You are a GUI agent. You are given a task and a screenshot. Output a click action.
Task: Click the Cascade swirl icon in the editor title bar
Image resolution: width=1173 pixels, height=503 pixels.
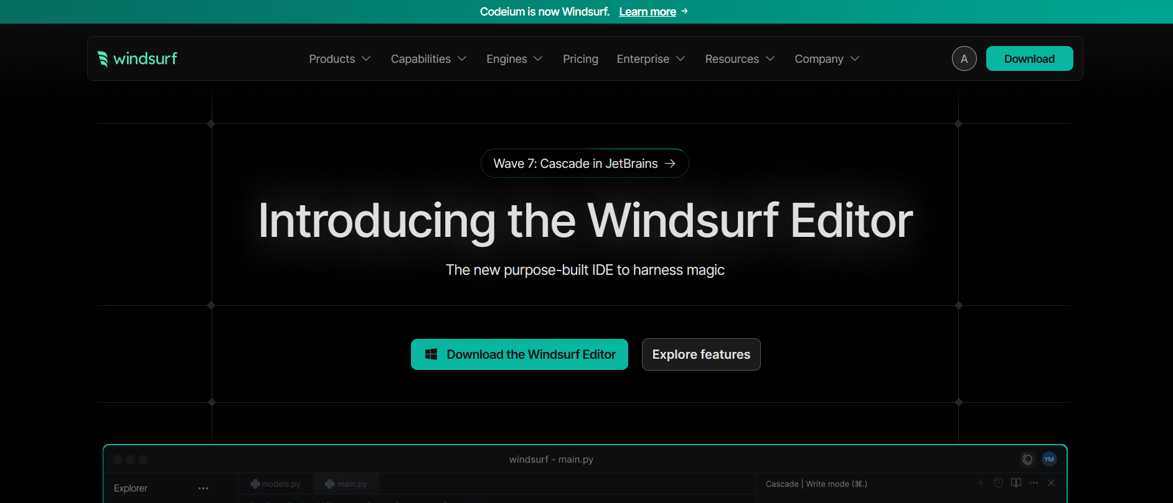[1027, 459]
